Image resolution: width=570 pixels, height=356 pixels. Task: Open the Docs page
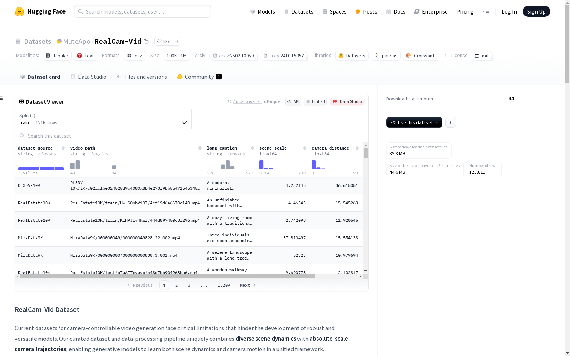pos(396,11)
